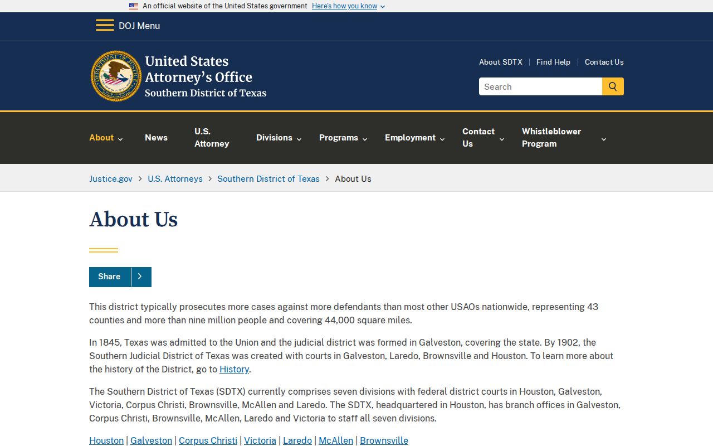Open the About nav item
713x446 pixels.
[101, 138]
